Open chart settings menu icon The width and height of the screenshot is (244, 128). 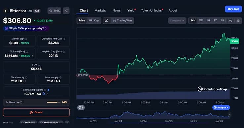(x=238, y=21)
